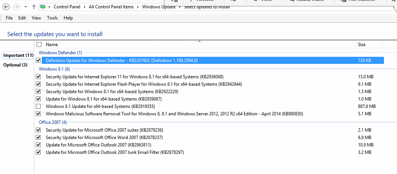The image size is (397, 174).
Task: Select Windows Malicious Software Removal Tool row text
Action: click(x=174, y=114)
